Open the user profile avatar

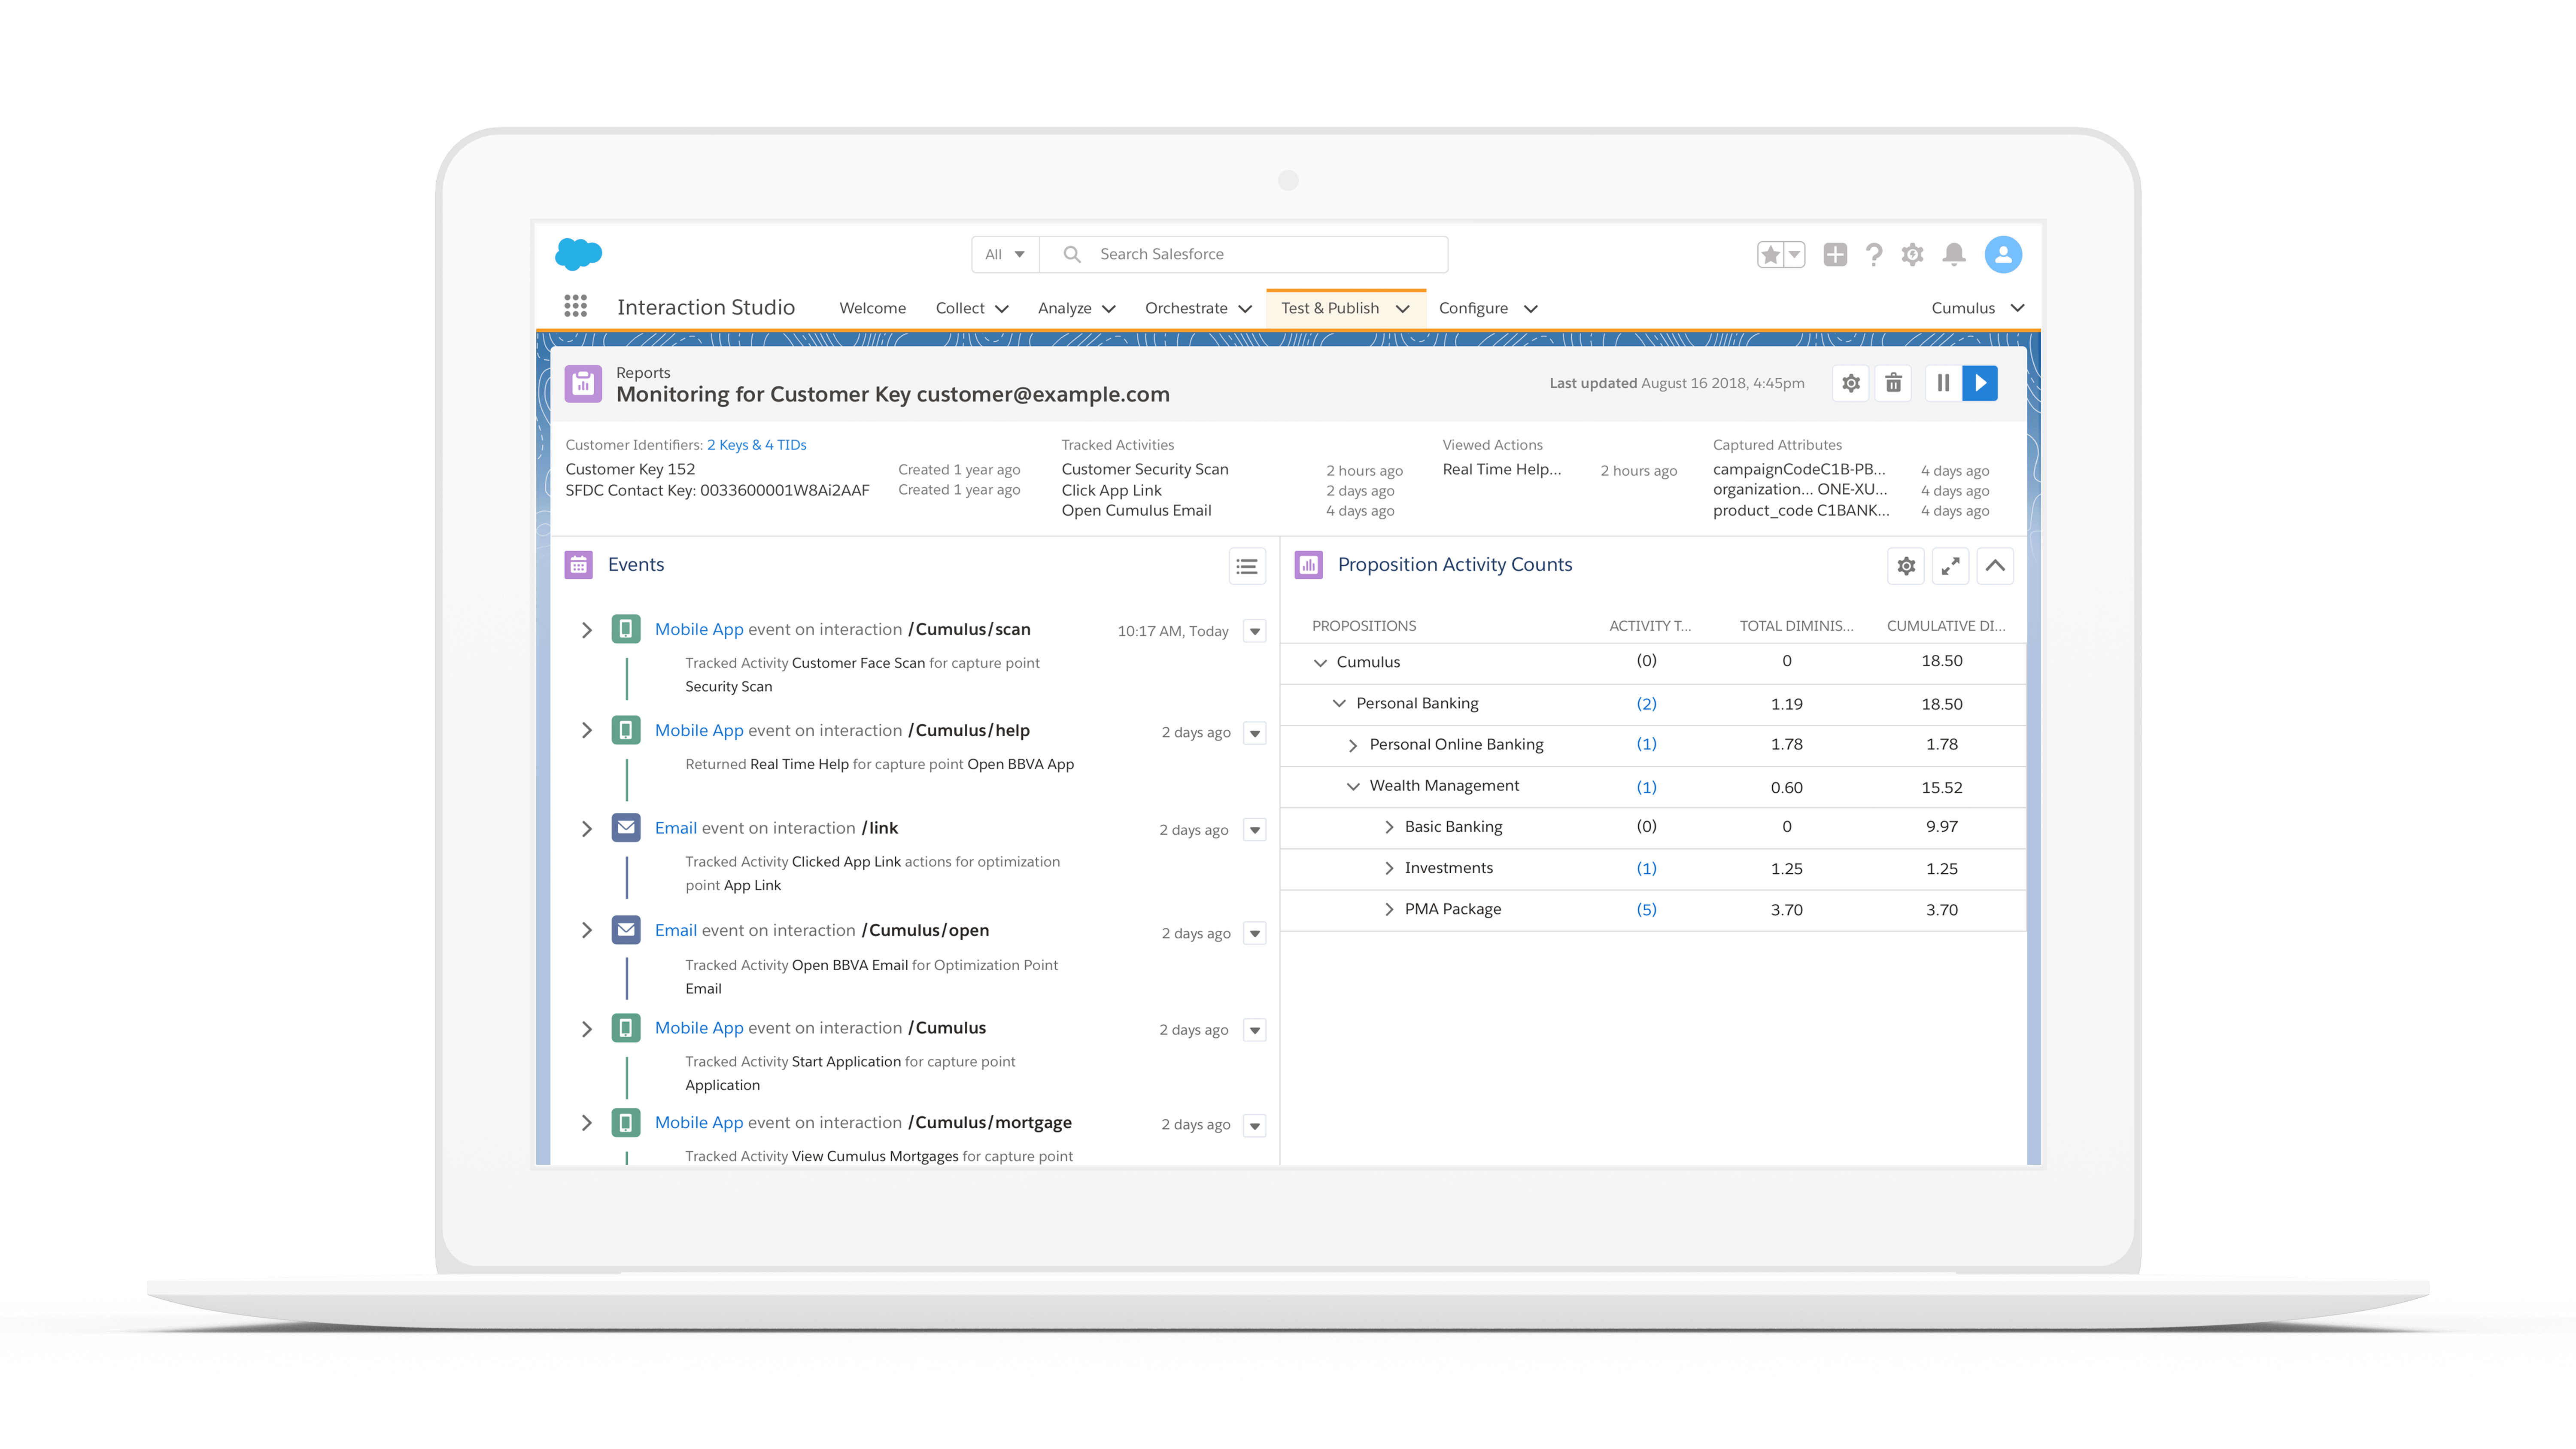(x=2003, y=255)
